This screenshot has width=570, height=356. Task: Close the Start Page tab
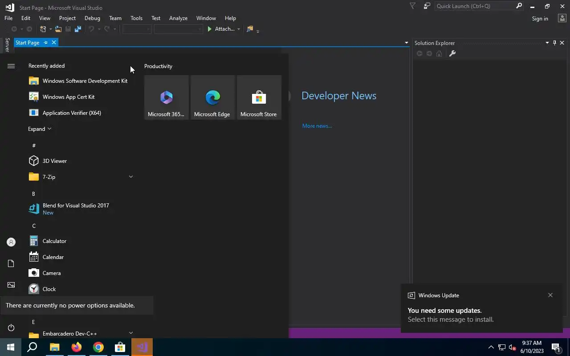[x=54, y=43]
